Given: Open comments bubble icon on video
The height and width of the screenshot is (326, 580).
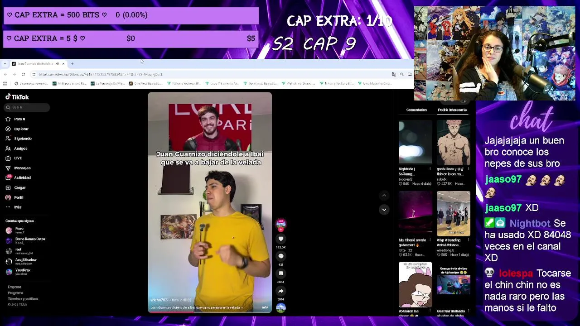Looking at the screenshot, I should coord(281,256).
